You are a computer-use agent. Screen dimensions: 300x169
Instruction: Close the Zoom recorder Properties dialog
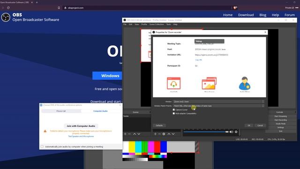coord(265,32)
